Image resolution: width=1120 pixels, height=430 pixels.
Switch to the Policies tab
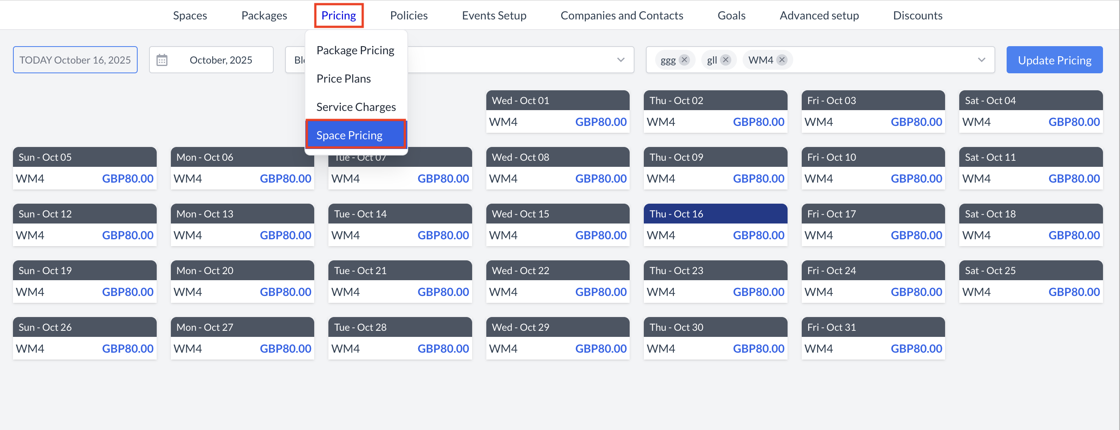(x=408, y=15)
